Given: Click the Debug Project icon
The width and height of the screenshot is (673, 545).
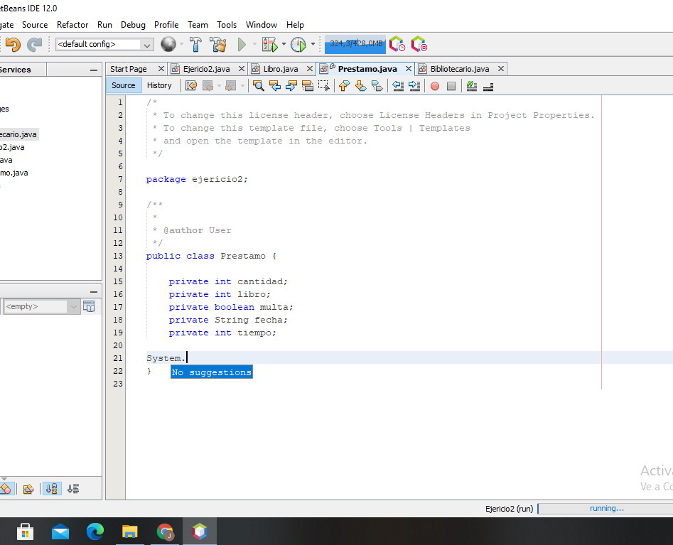Looking at the screenshot, I should pyautogui.click(x=270, y=44).
